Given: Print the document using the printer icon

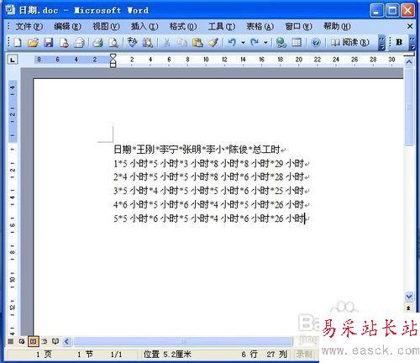Looking at the screenshot, I should pos(98,43).
